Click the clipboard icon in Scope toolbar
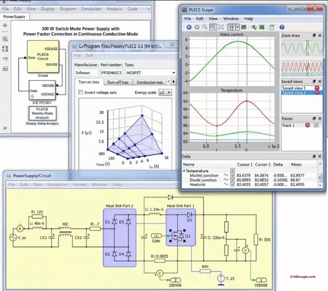 point(271,27)
